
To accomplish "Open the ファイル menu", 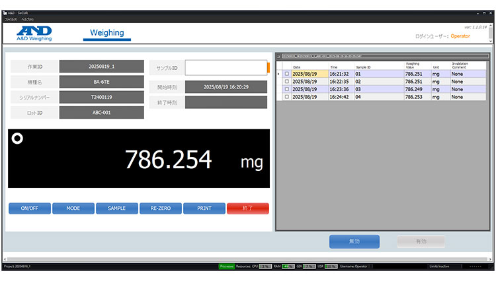I will pos(11,19).
